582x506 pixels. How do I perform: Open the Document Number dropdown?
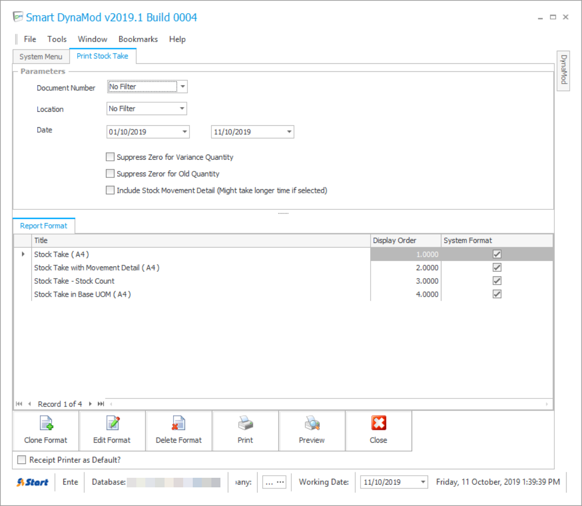pos(183,87)
